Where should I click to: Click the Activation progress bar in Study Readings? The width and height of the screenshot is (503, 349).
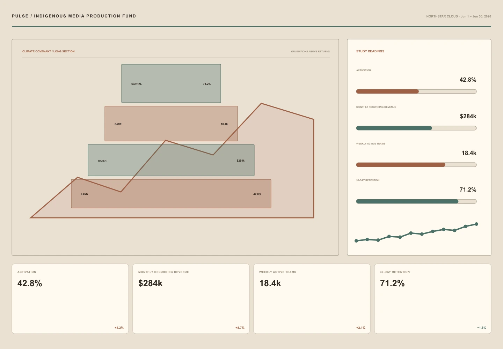point(416,91)
